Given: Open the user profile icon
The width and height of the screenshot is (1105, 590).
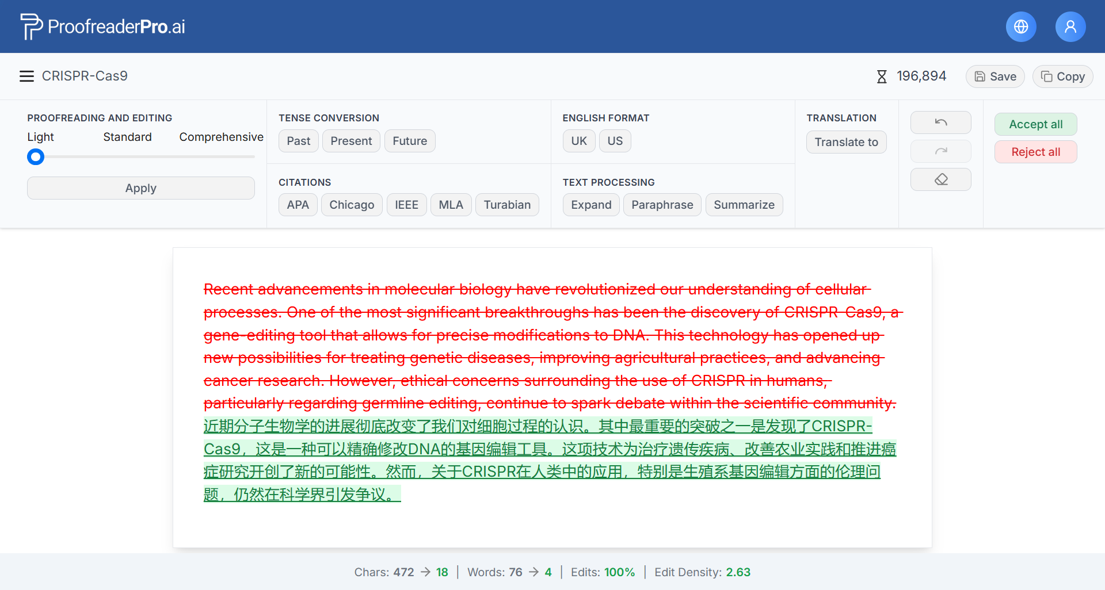Looking at the screenshot, I should [x=1070, y=26].
